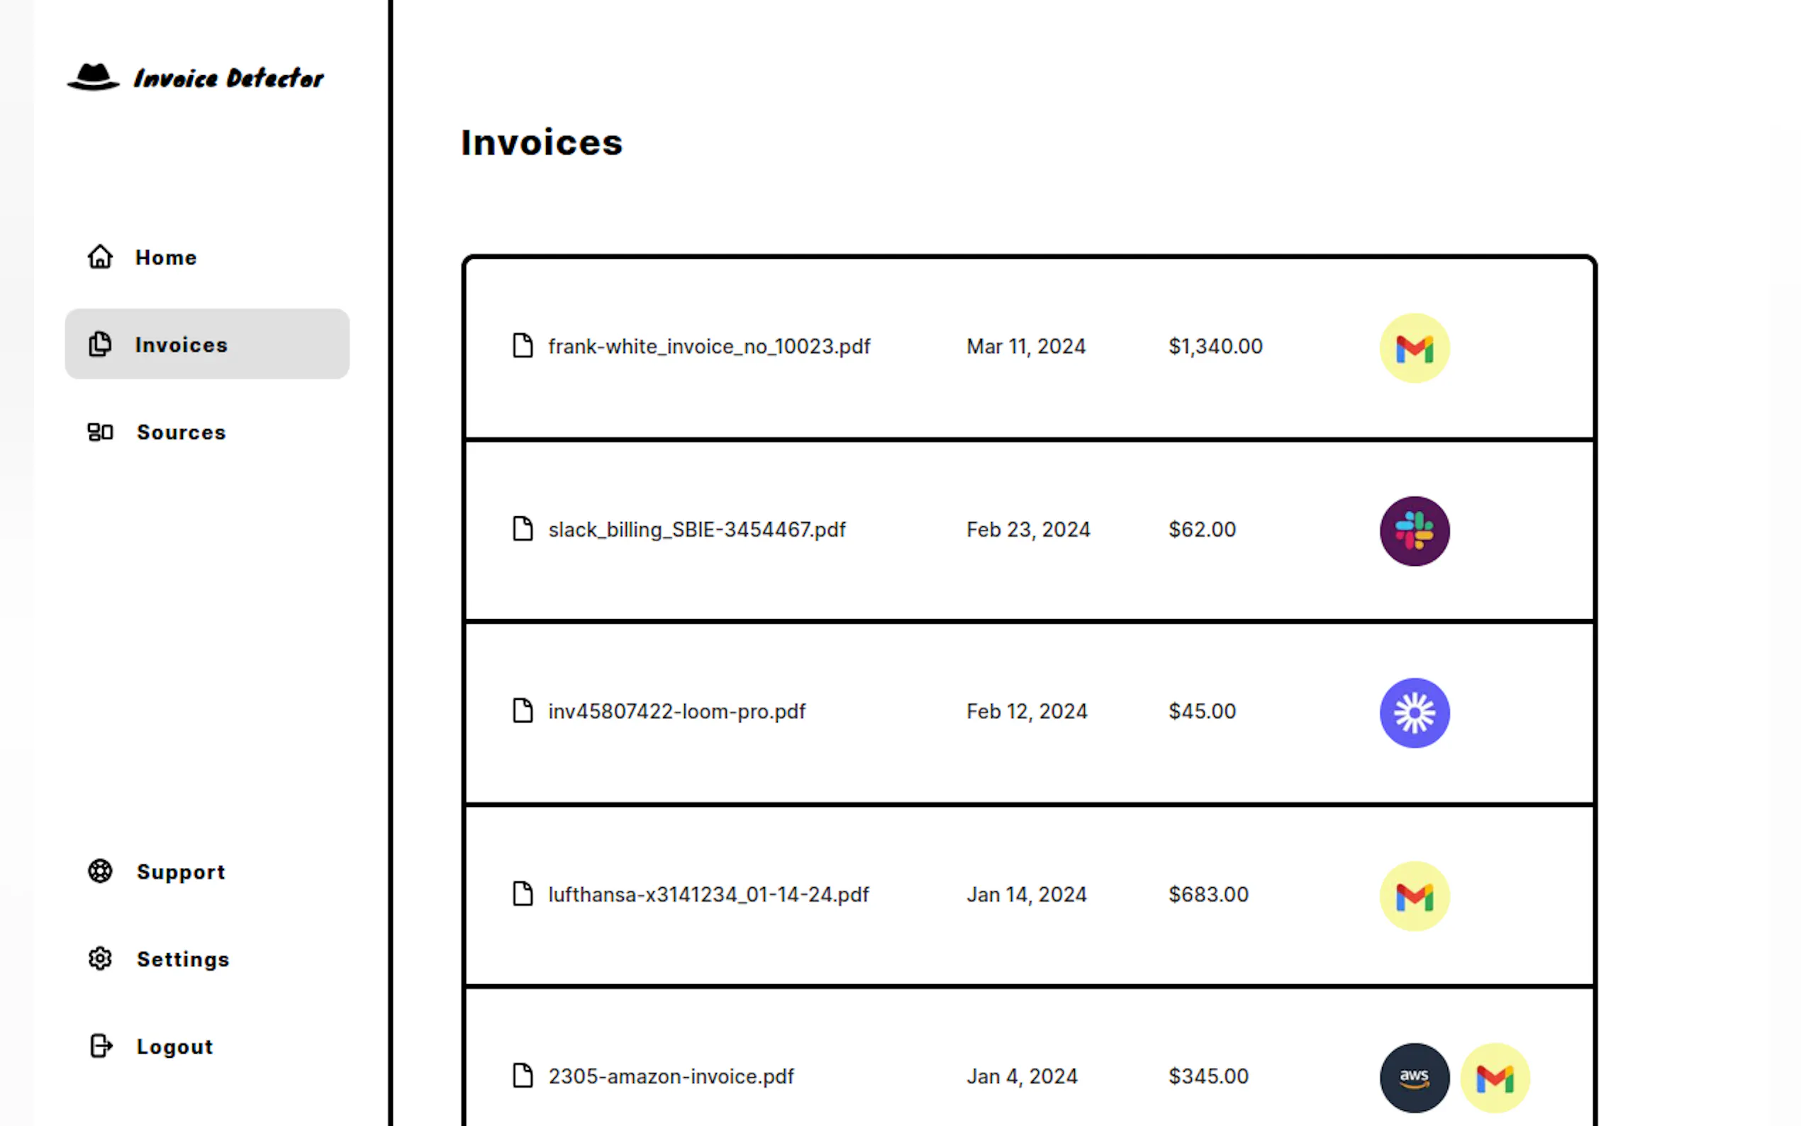Click the Invoice Detector hat logo

tap(94, 77)
